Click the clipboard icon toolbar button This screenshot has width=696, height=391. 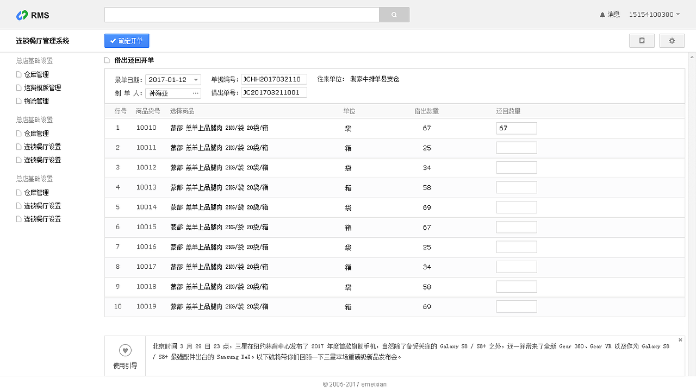tap(642, 41)
